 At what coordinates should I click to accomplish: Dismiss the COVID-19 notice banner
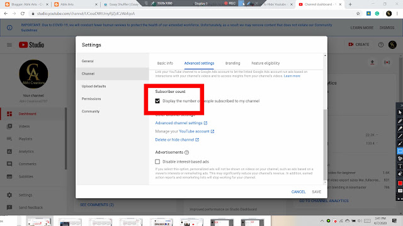pos(387,28)
